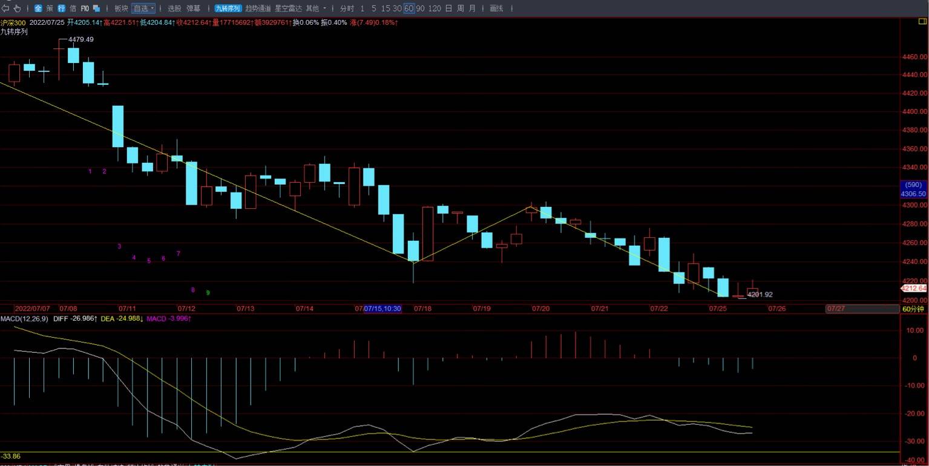The width and height of the screenshot is (929, 466).
Task: Select the 30 minute period
Action: [x=397, y=8]
